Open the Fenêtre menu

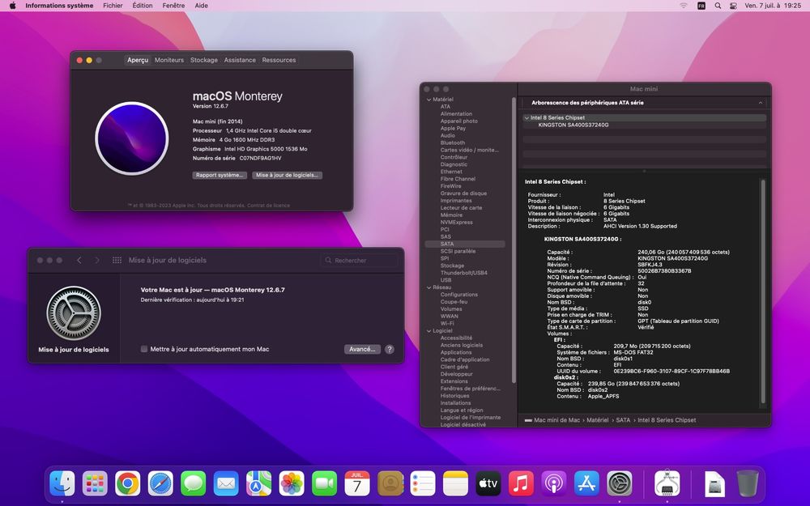pyautogui.click(x=173, y=6)
